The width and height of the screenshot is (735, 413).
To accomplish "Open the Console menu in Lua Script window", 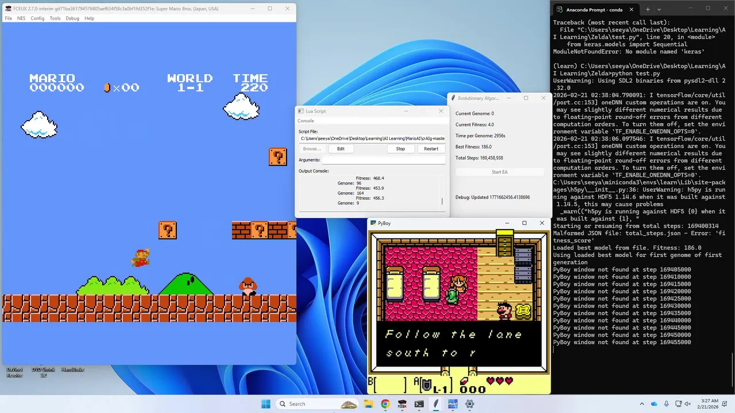I will click(305, 121).
